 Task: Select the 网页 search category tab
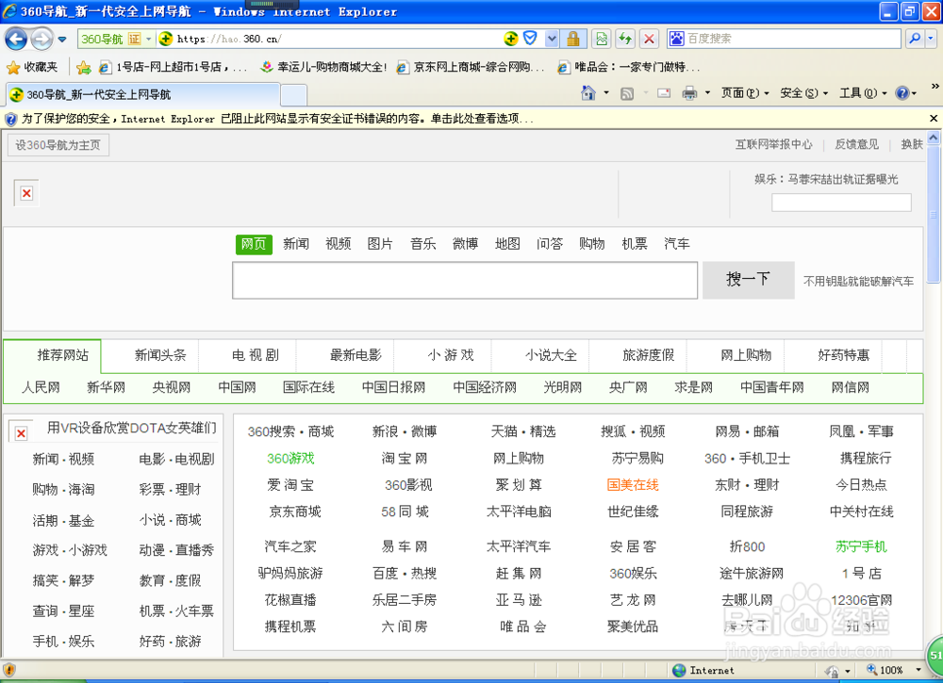coord(254,244)
